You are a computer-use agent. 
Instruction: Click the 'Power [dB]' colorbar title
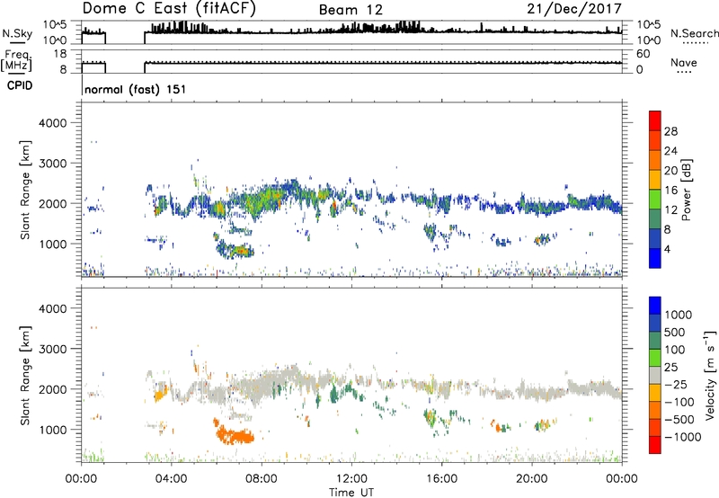(687, 190)
